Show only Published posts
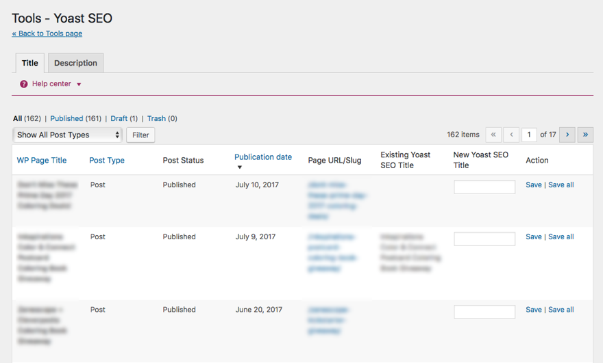This screenshot has width=603, height=363. (x=66, y=118)
